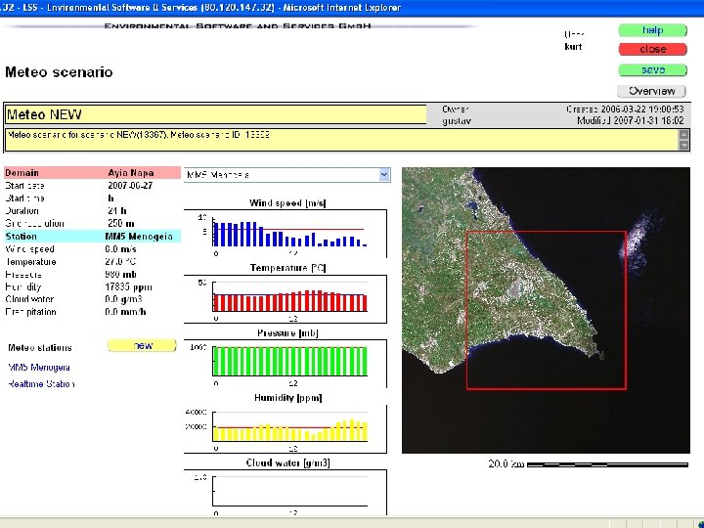Save the meteo scenario
This screenshot has width=704, height=528.
[652, 70]
